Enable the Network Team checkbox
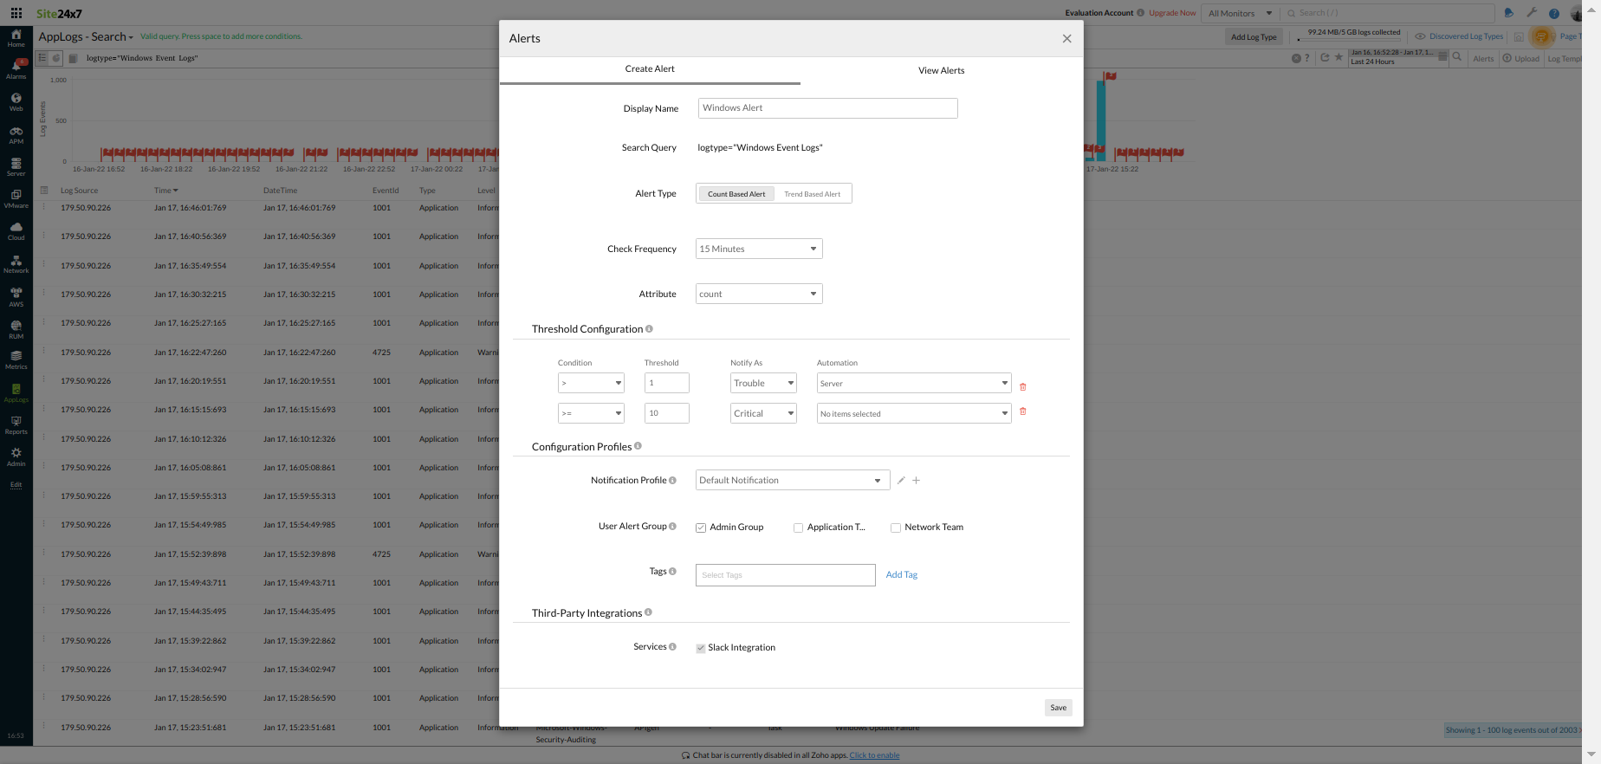The image size is (1601, 764). click(896, 528)
